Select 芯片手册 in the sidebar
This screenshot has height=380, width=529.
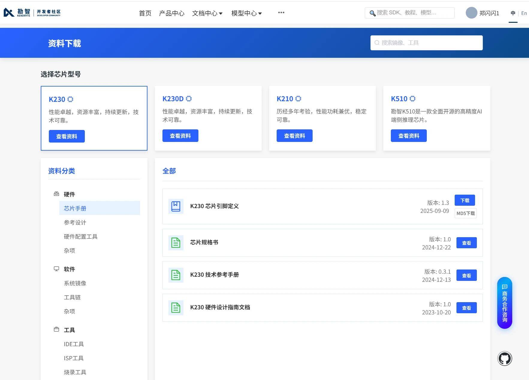pos(100,208)
